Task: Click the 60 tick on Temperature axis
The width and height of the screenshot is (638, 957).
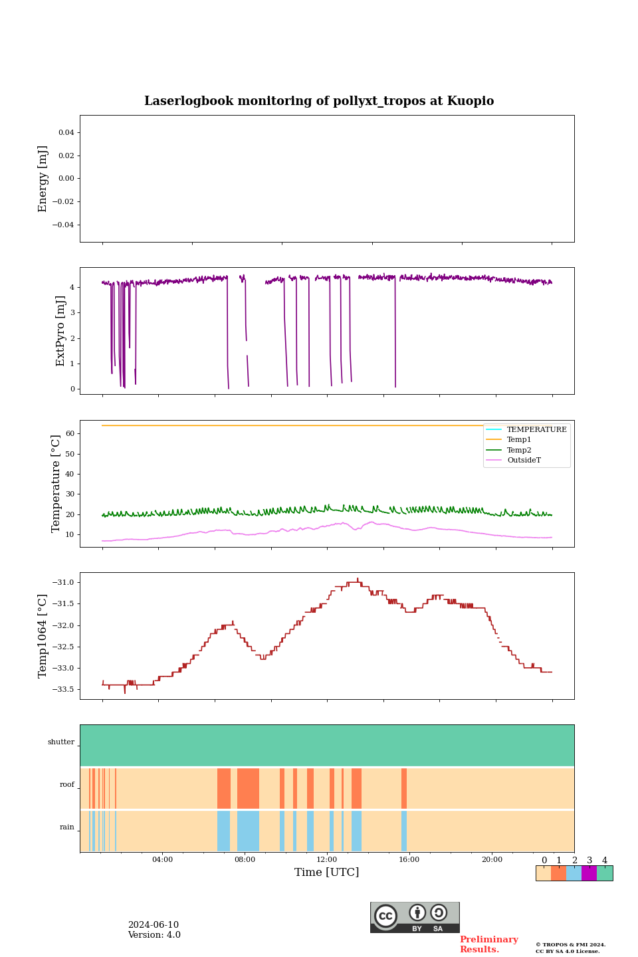Action: tap(70, 434)
